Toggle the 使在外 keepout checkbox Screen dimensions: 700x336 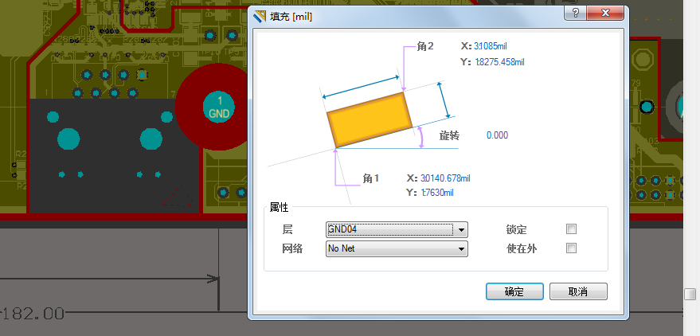point(571,248)
